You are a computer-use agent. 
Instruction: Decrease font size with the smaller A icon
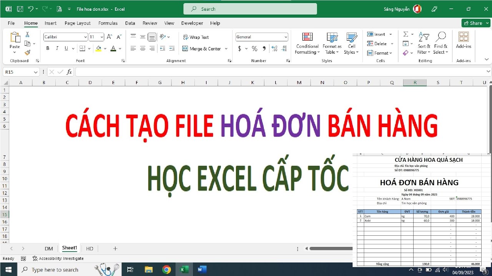point(119,37)
